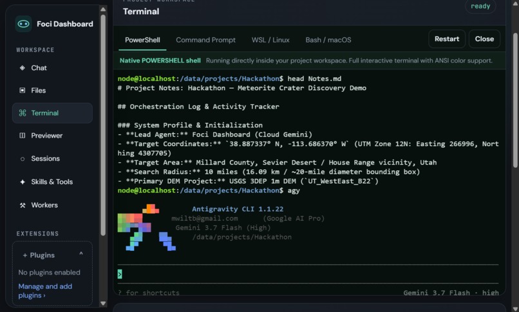Click the ? for shortcuts hint
The height and width of the screenshot is (312, 519).
(x=149, y=293)
